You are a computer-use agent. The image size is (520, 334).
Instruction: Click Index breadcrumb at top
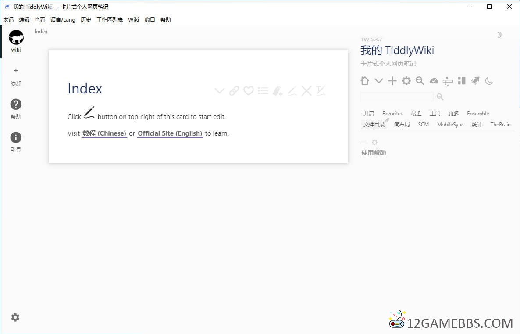tap(41, 32)
